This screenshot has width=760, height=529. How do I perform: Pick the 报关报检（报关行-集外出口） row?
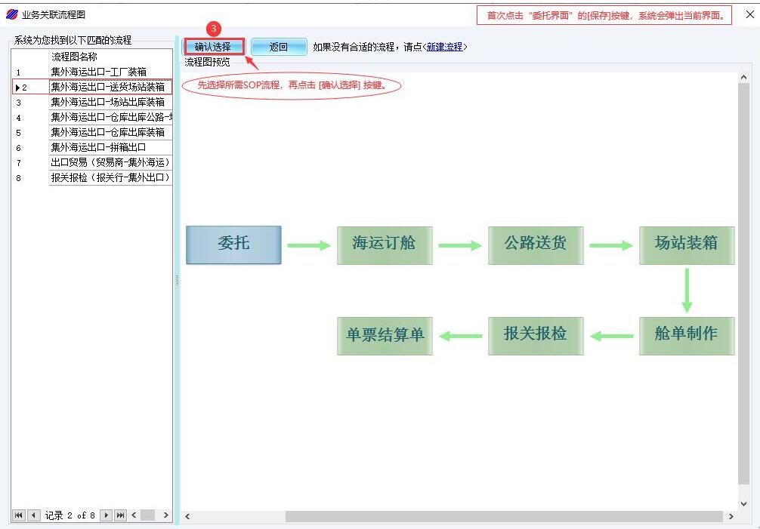click(110, 177)
